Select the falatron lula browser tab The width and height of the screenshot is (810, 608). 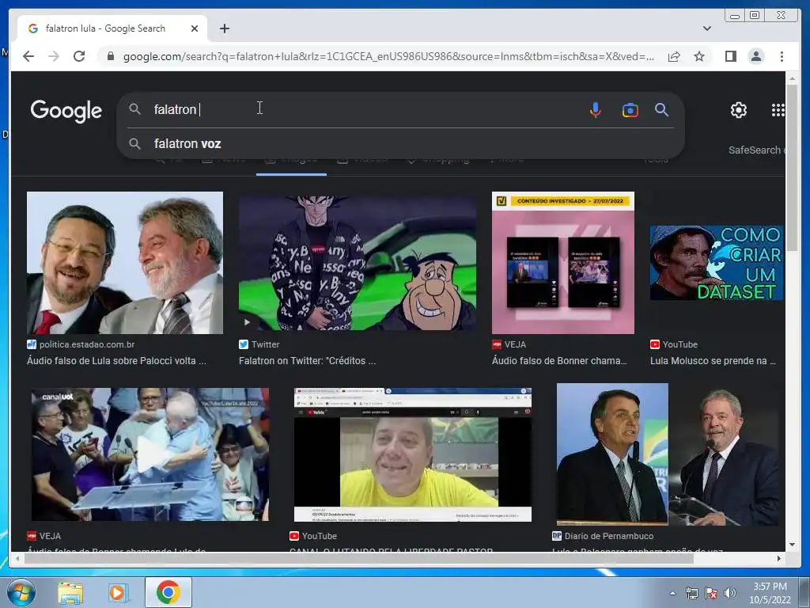[x=112, y=28]
